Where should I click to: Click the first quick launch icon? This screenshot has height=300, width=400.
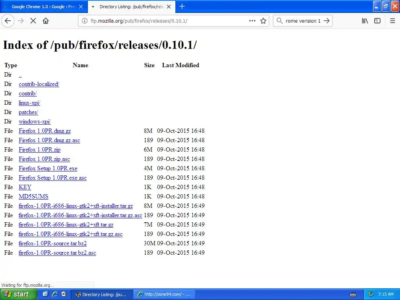point(45,294)
